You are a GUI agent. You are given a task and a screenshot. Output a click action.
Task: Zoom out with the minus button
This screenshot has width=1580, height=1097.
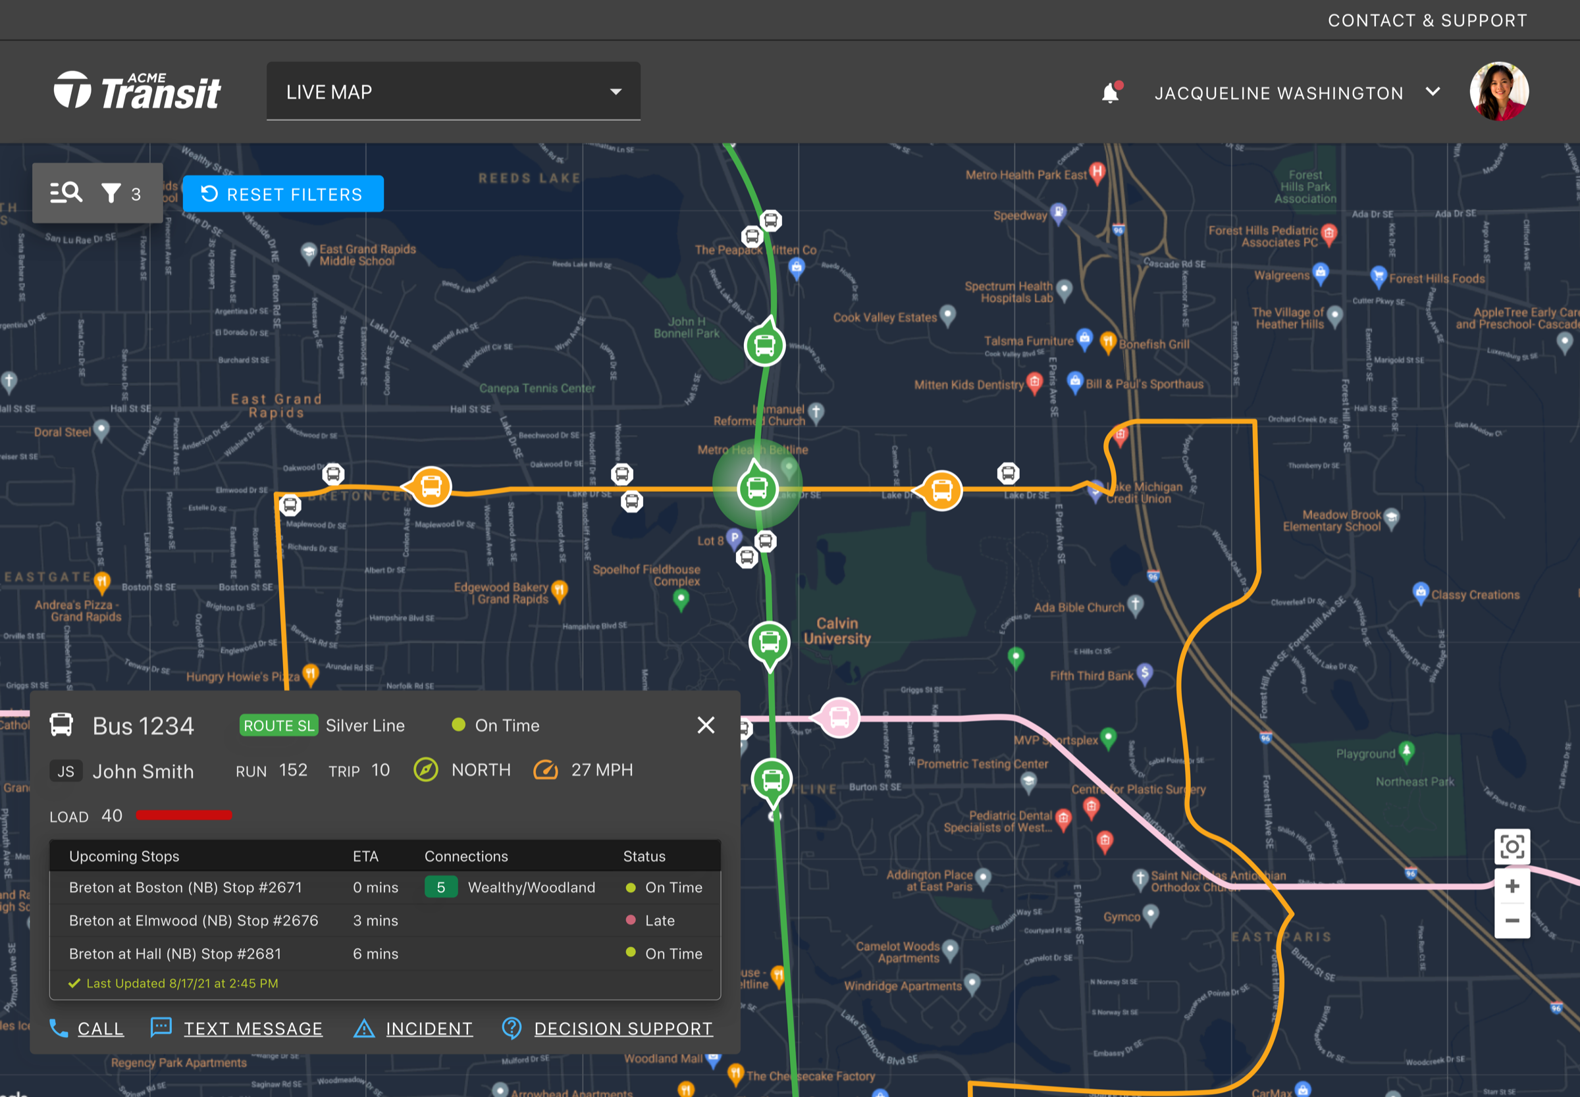[x=1512, y=921]
